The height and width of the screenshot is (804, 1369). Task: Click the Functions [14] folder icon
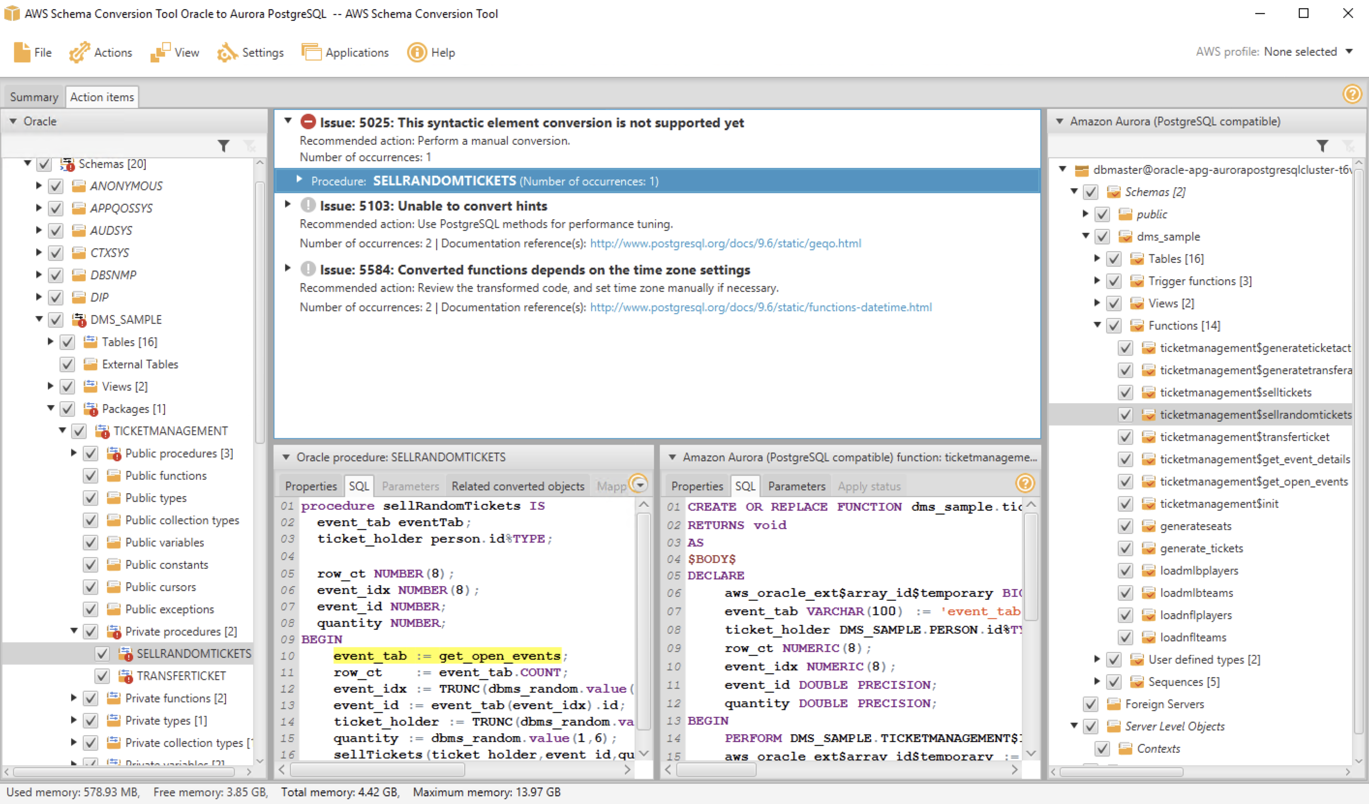click(x=1137, y=325)
